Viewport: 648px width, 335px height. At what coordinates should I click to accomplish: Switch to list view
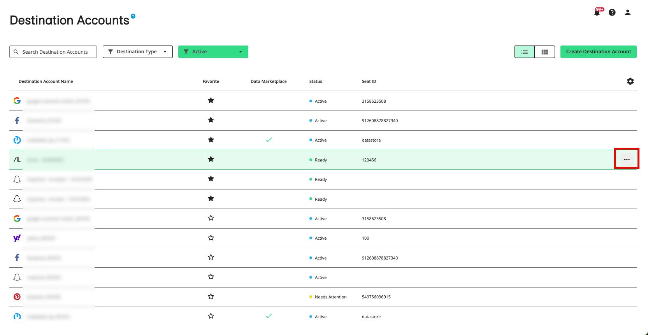click(525, 52)
